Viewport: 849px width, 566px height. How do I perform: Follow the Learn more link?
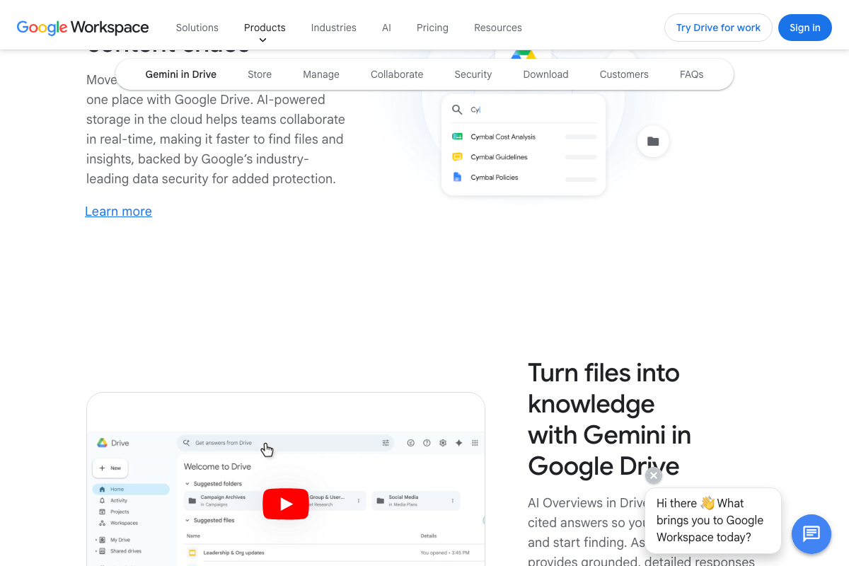118,212
